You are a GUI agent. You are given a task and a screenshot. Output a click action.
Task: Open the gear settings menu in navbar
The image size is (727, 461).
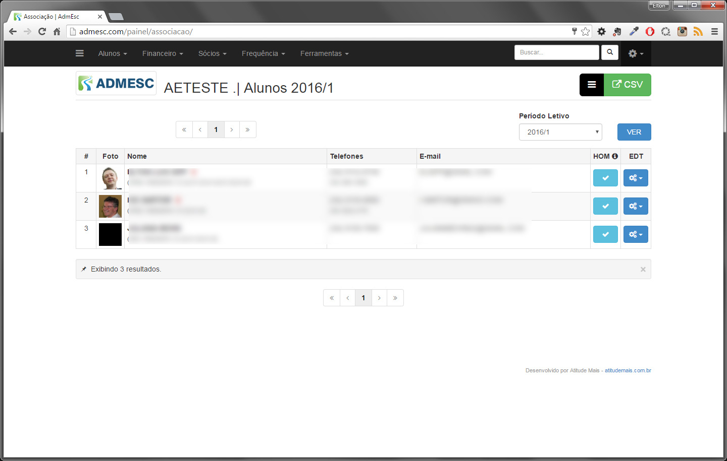[635, 53]
